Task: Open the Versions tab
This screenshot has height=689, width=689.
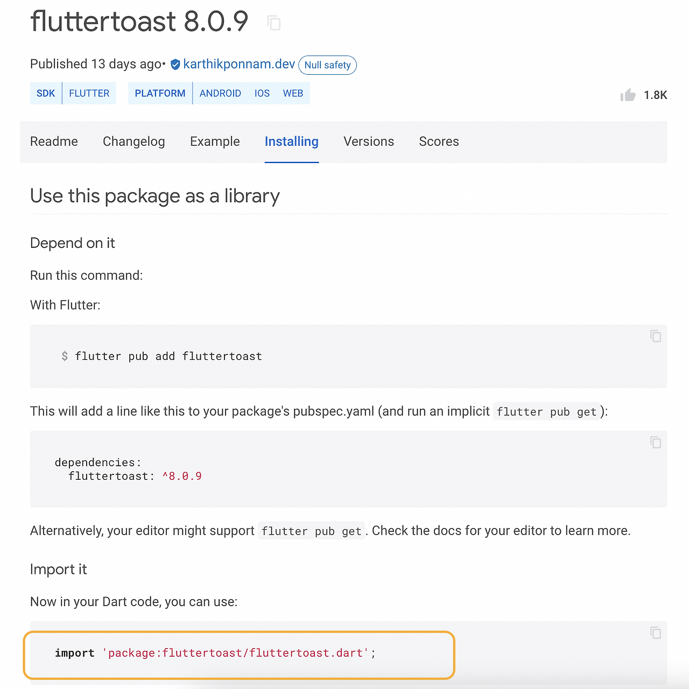Action: pos(369,141)
